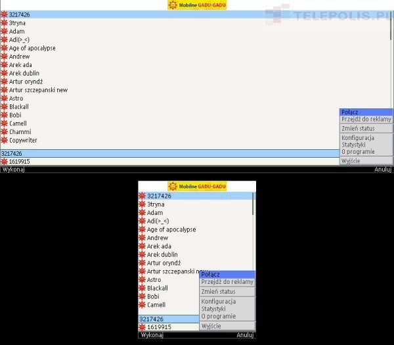Click Astro's status icon in the narrow screen
Viewport: 394px width, 345px height.
click(x=142, y=280)
